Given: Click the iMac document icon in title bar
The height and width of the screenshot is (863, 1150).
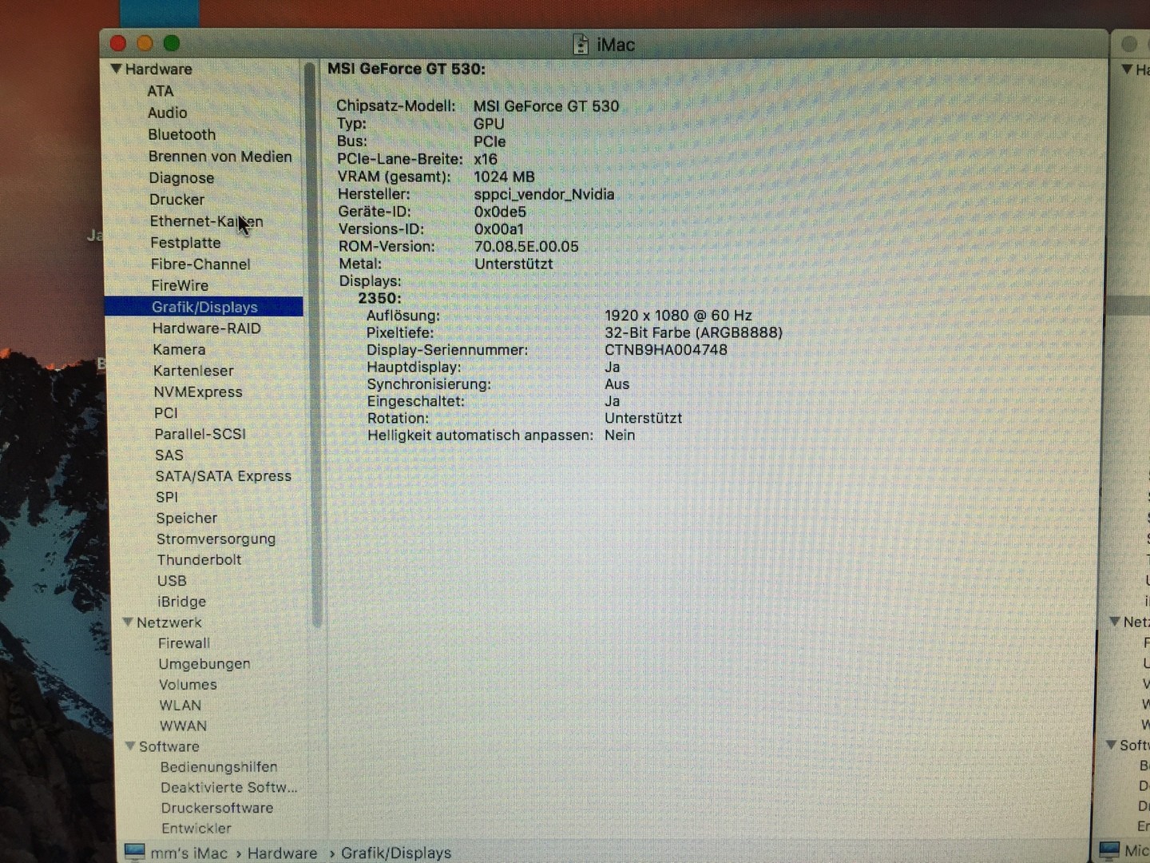Looking at the screenshot, I should pyautogui.click(x=581, y=45).
